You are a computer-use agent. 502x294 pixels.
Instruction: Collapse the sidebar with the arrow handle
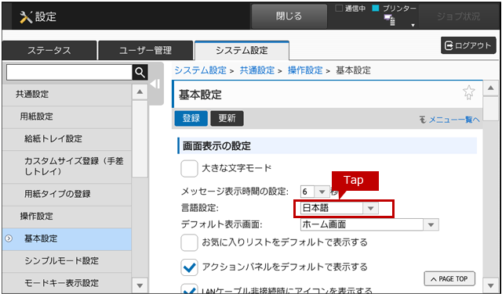(x=155, y=84)
